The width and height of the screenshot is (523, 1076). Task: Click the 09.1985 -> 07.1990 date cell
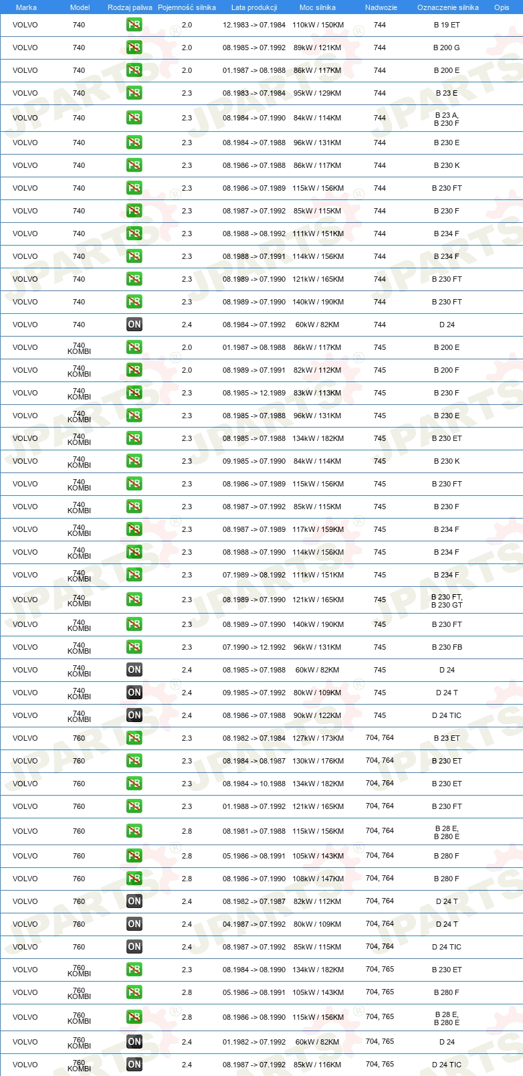[254, 461]
